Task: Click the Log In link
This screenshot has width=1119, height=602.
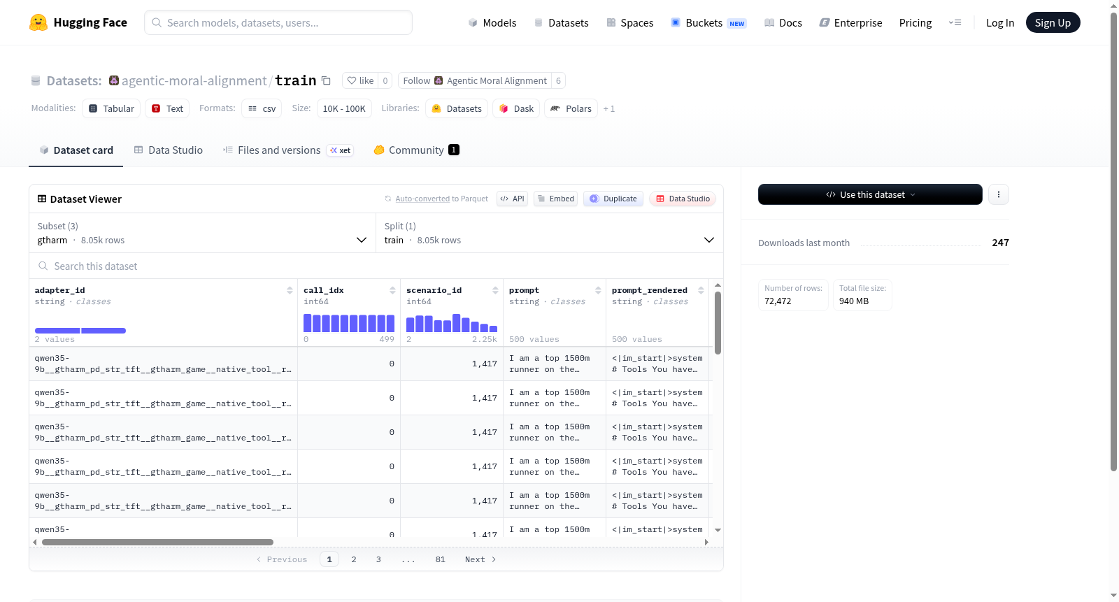Action: 1000,22
